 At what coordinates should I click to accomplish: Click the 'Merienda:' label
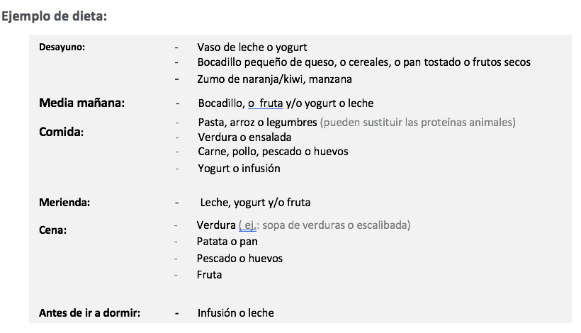pyautogui.click(x=64, y=202)
